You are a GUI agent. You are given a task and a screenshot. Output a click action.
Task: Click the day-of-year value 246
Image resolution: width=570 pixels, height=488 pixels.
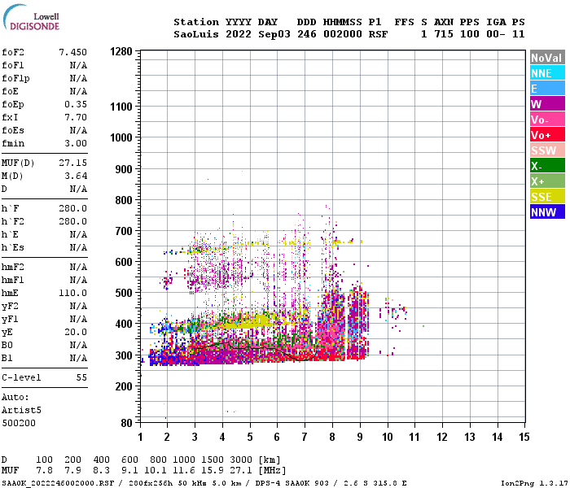pyautogui.click(x=307, y=34)
